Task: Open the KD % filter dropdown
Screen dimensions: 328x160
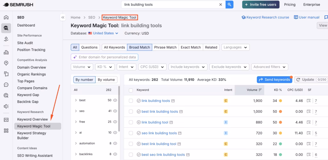Action: (105, 67)
